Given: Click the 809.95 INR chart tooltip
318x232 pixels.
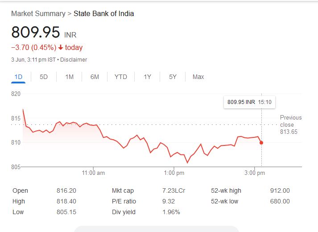Looking at the screenshot, I should (x=249, y=102).
